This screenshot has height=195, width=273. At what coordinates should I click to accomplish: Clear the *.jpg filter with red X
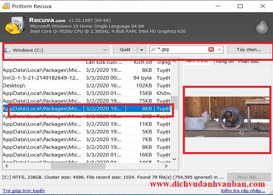point(211,50)
